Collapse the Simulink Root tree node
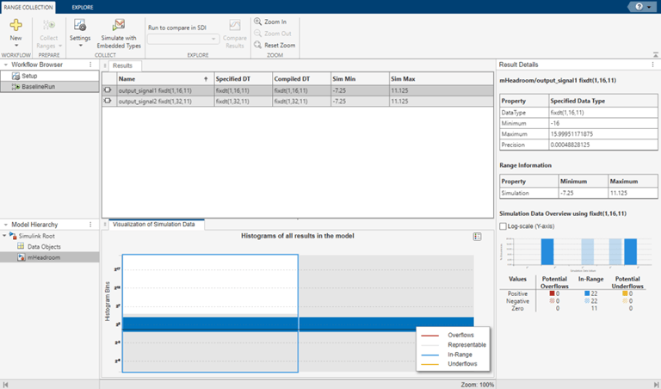The width and height of the screenshot is (661, 389). tap(4, 236)
